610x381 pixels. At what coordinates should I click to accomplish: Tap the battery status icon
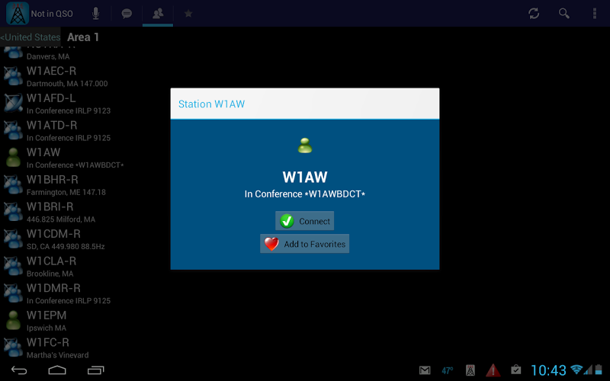pyautogui.click(x=599, y=370)
